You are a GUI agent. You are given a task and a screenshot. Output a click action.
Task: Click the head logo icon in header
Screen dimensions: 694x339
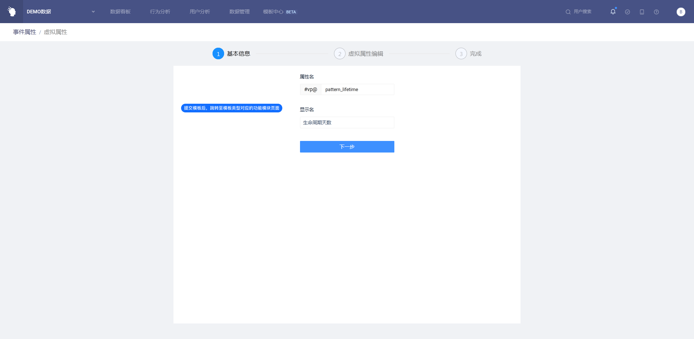click(12, 12)
